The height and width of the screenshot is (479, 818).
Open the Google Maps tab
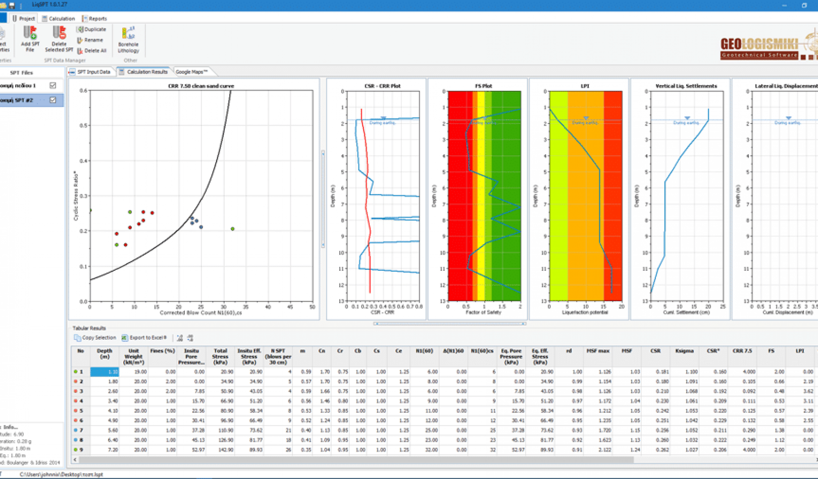click(191, 72)
